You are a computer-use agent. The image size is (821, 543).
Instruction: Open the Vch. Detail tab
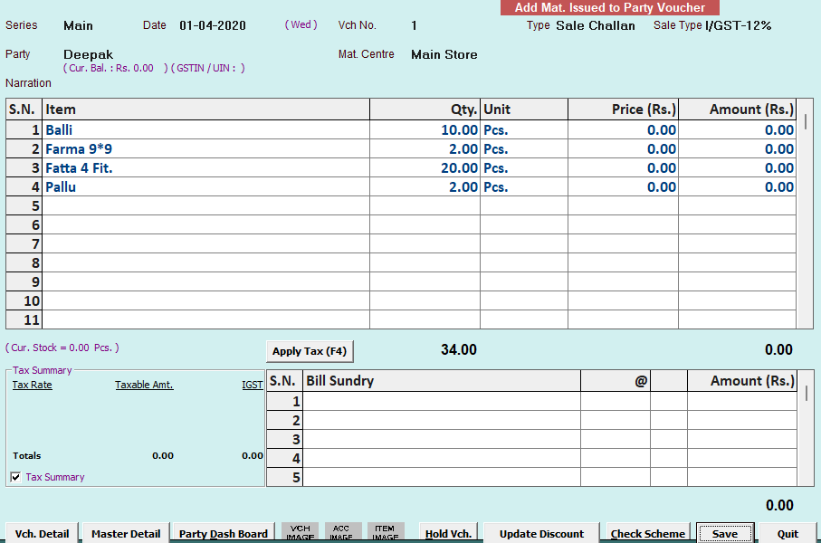[42, 534]
